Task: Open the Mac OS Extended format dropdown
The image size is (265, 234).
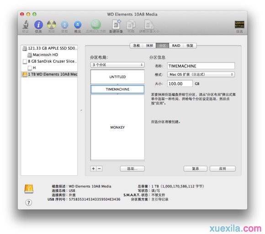Action: click(201, 74)
